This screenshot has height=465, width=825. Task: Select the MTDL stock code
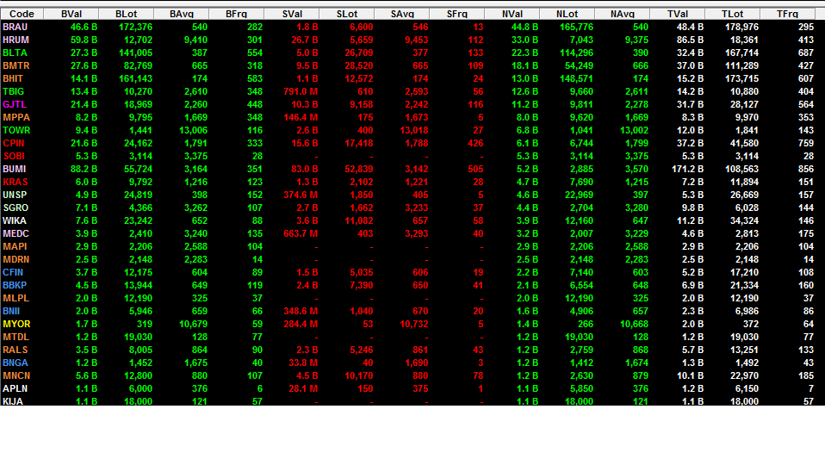coord(16,338)
